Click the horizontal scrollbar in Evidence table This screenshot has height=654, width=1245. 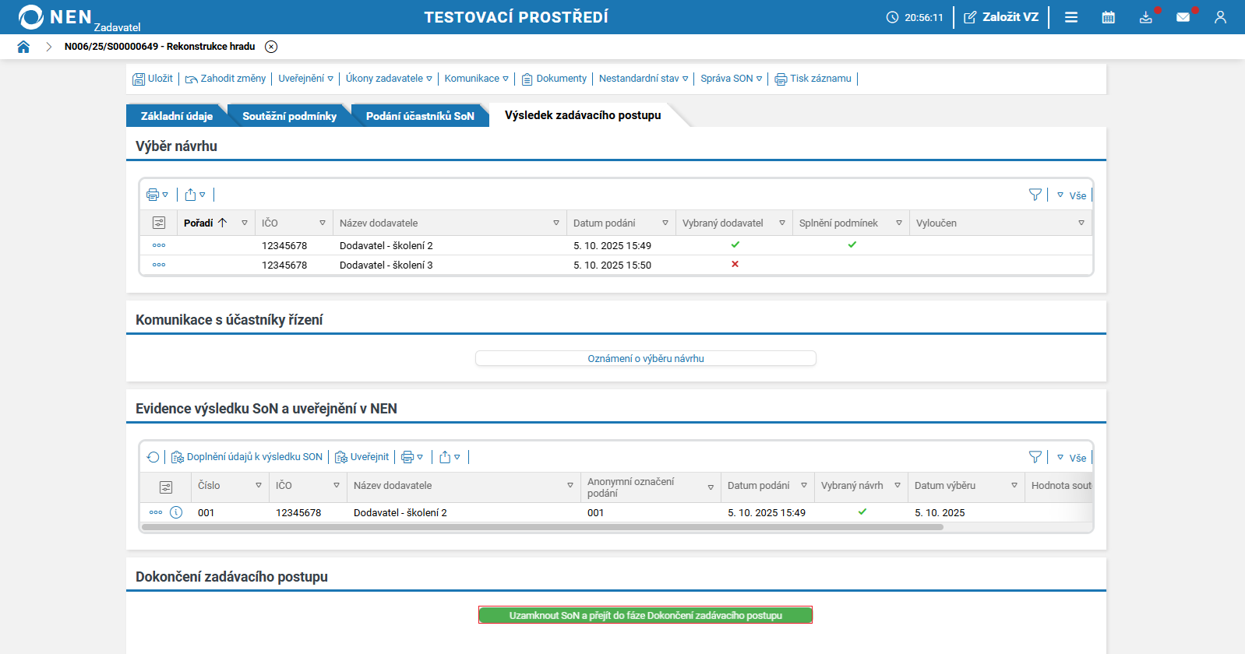click(x=542, y=527)
